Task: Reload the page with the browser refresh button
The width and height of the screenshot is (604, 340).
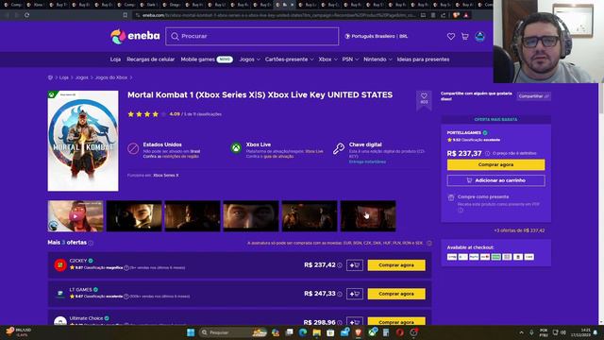Action: pyautogui.click(x=26, y=15)
